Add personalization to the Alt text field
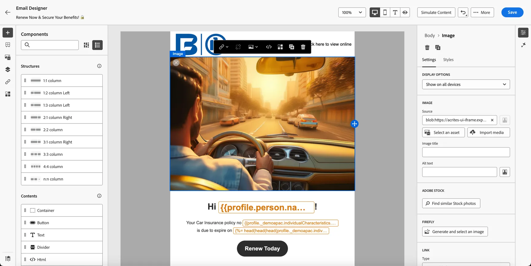The image size is (531, 266). point(505,172)
